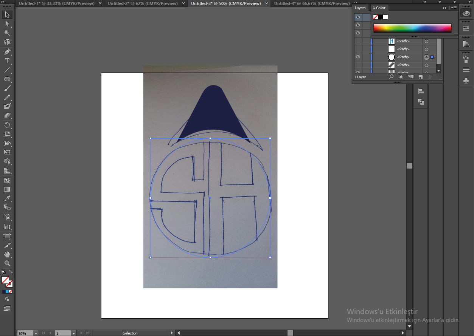Image resolution: width=474 pixels, height=336 pixels.
Task: Select the Eyedropper tool
Action: coord(7,198)
